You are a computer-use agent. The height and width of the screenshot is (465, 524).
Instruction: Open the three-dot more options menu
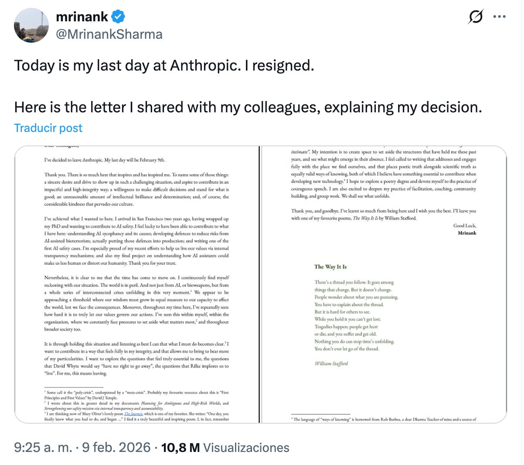(499, 17)
